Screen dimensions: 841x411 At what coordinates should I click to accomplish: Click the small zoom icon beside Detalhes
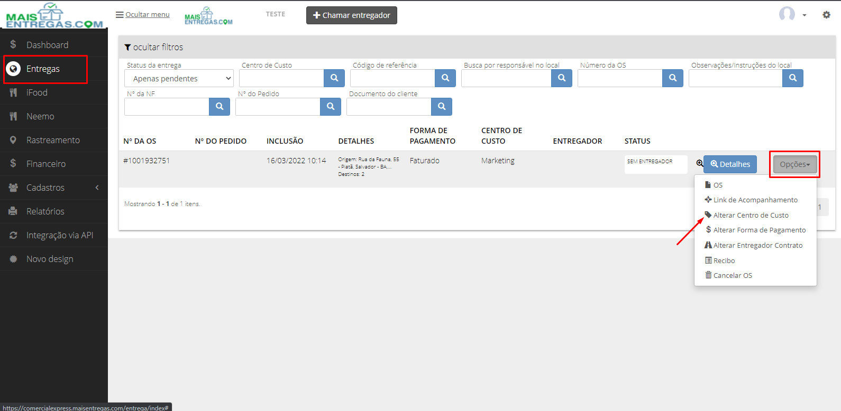tap(700, 164)
